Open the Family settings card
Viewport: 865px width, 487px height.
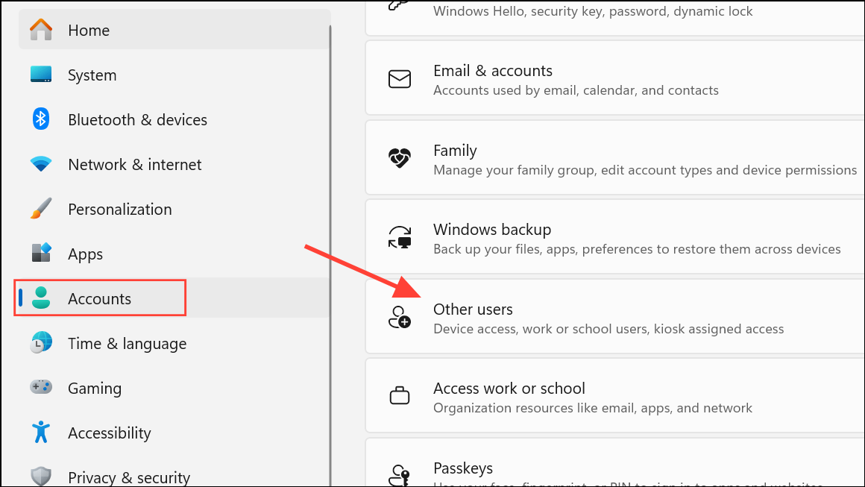click(x=614, y=157)
